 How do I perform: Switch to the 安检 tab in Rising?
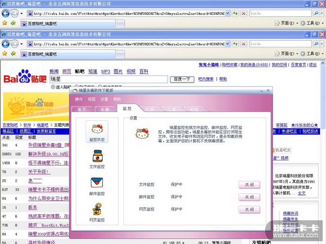[194, 109]
